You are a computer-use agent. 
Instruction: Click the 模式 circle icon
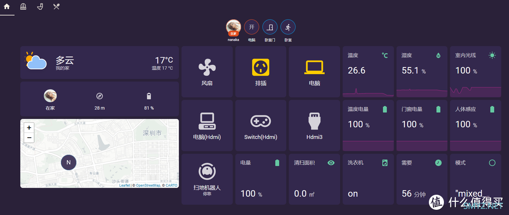[x=492, y=163]
